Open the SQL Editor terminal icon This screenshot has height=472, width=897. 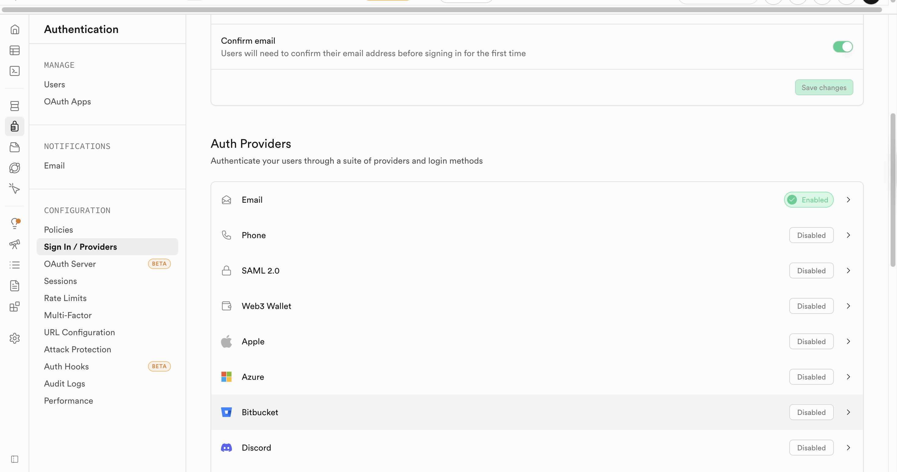(x=15, y=71)
